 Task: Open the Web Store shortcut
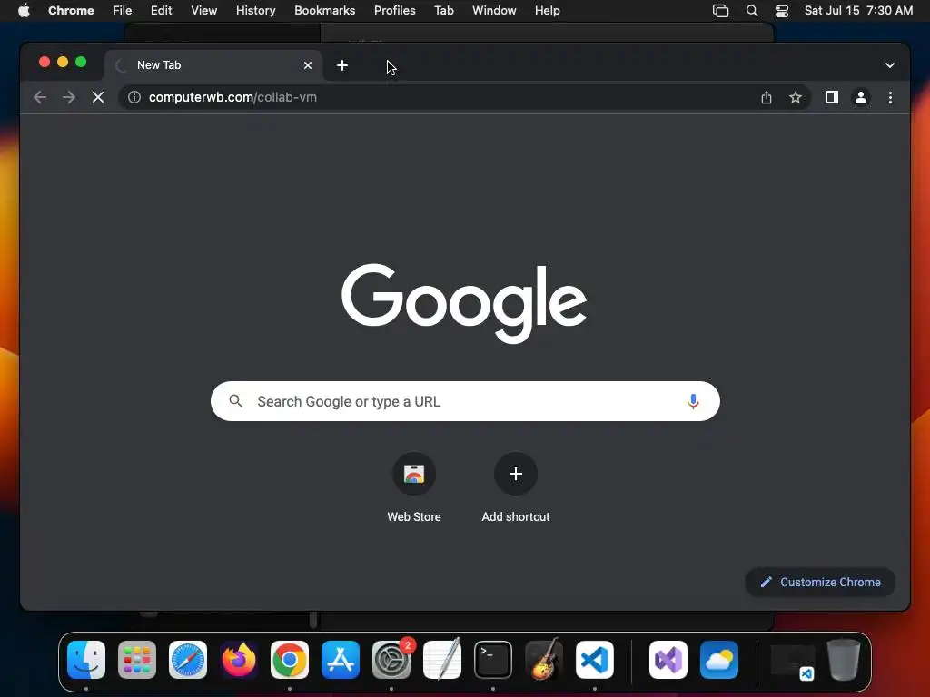click(414, 487)
